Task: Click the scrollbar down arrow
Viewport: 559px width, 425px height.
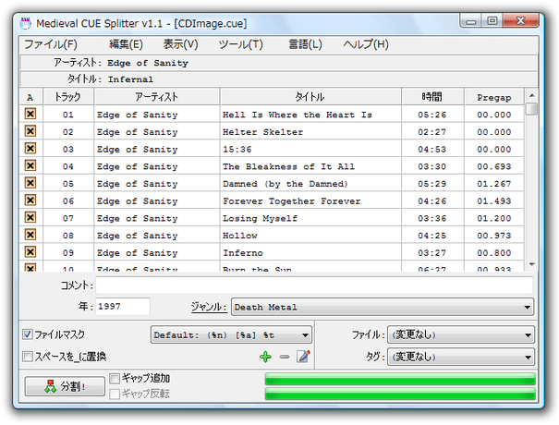Action: 531,264
